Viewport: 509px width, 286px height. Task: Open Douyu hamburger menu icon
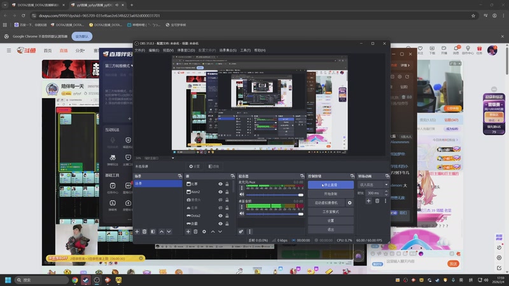[9, 50]
